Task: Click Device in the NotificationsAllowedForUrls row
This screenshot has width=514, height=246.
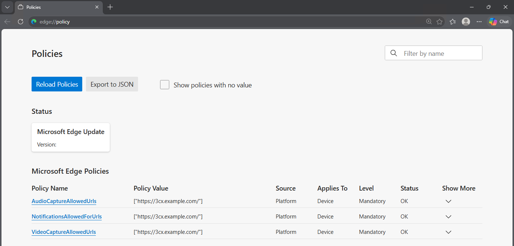Action: coord(325,217)
